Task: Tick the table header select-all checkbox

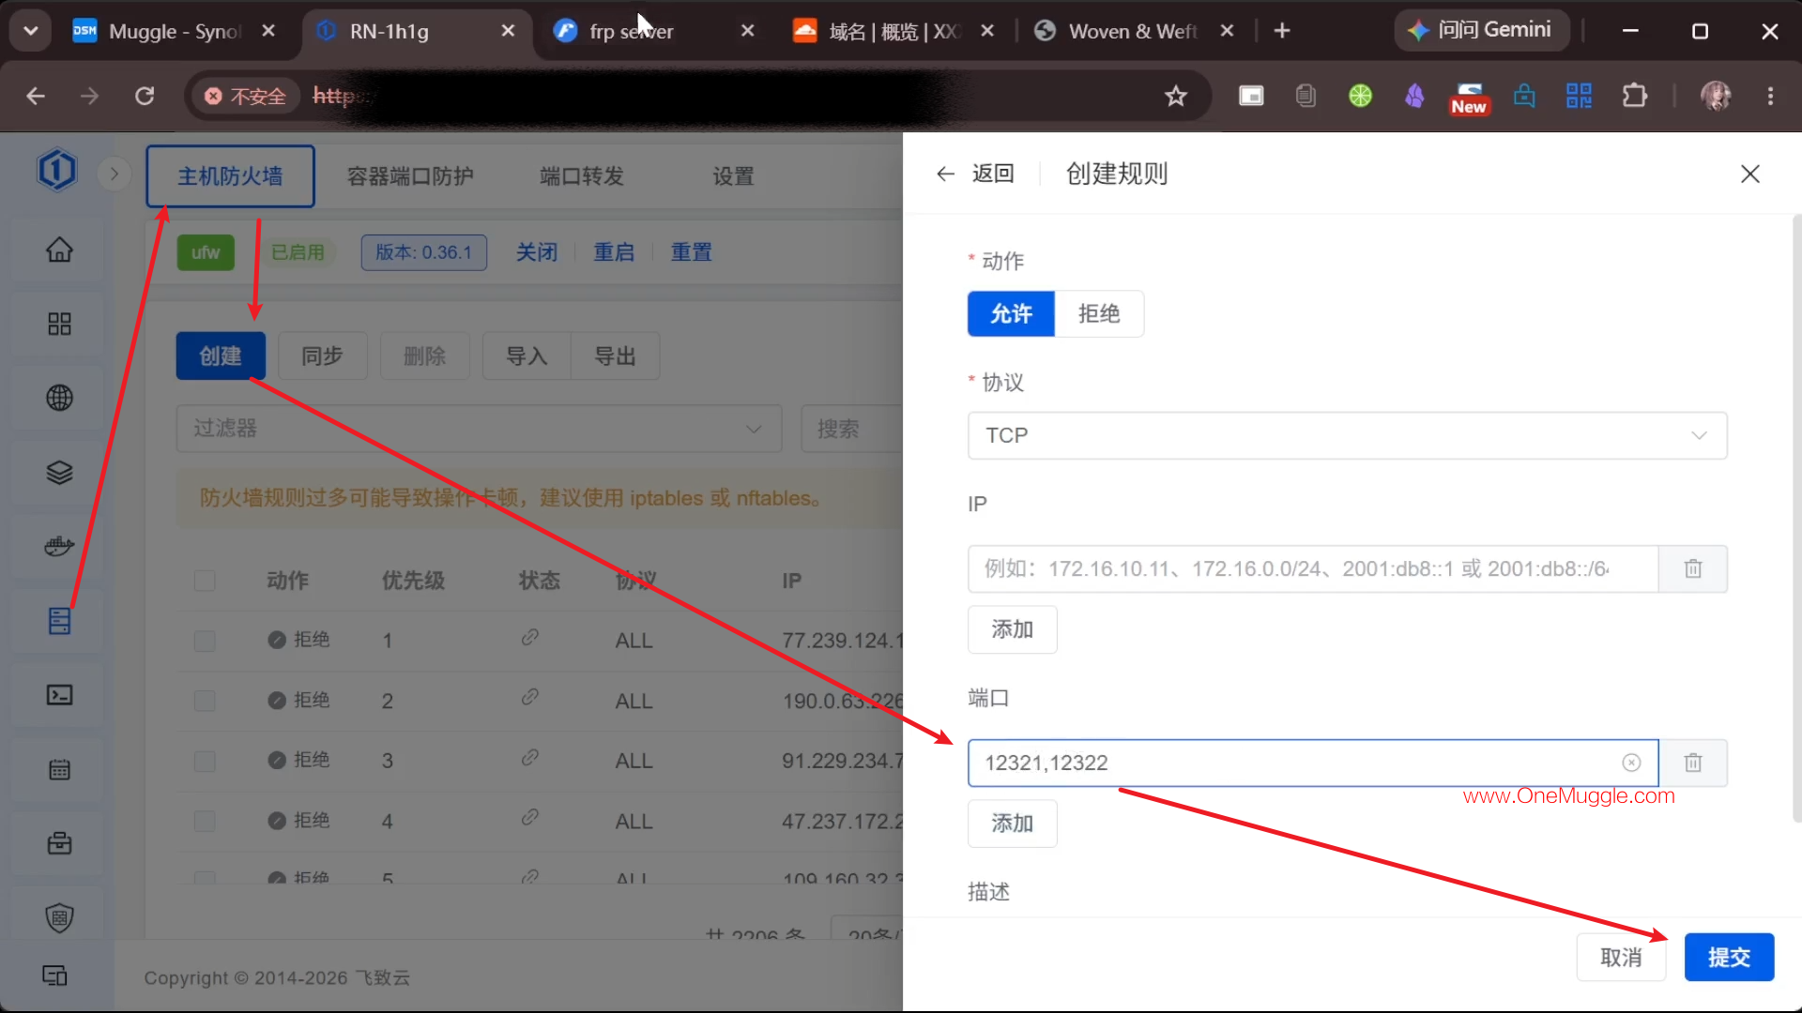Action: (x=205, y=581)
